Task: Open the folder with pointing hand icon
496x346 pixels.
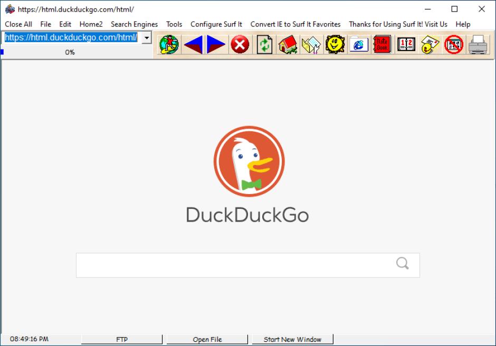Action: pos(311,45)
